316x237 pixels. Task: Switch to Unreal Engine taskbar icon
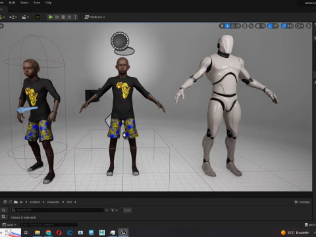click(123, 232)
